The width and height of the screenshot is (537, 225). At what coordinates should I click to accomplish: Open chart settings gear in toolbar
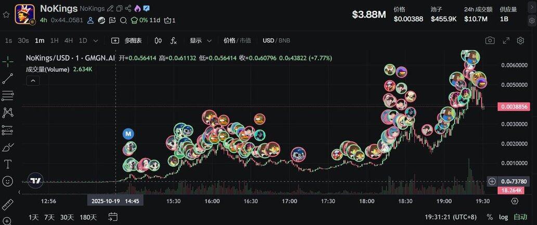pyautogui.click(x=520, y=41)
